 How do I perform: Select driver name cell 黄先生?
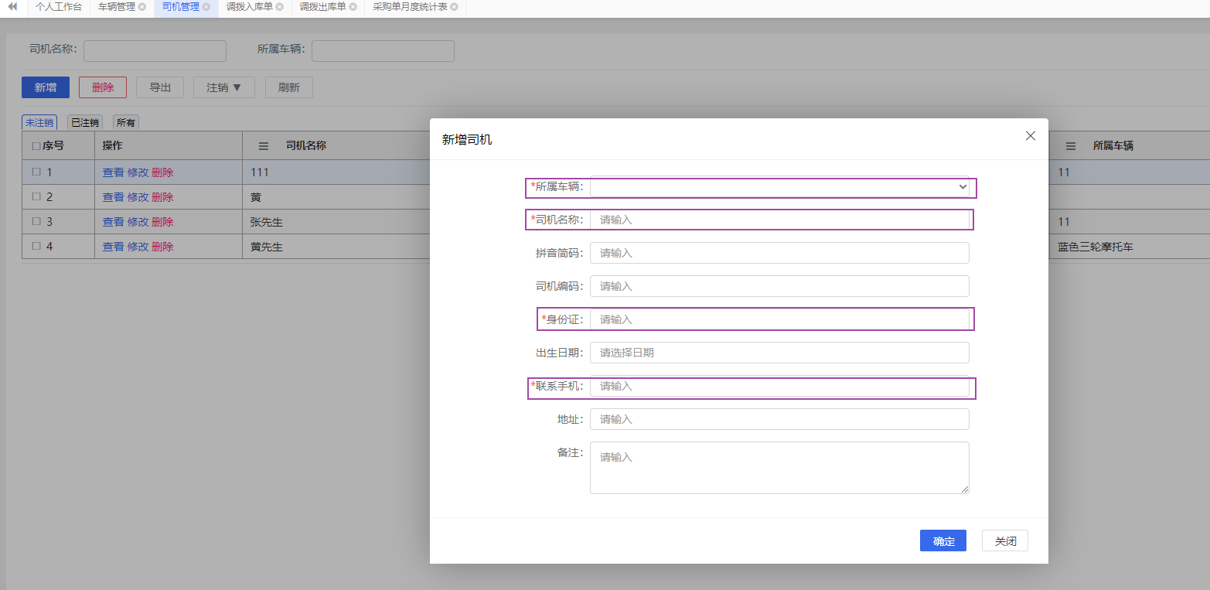pyautogui.click(x=267, y=247)
